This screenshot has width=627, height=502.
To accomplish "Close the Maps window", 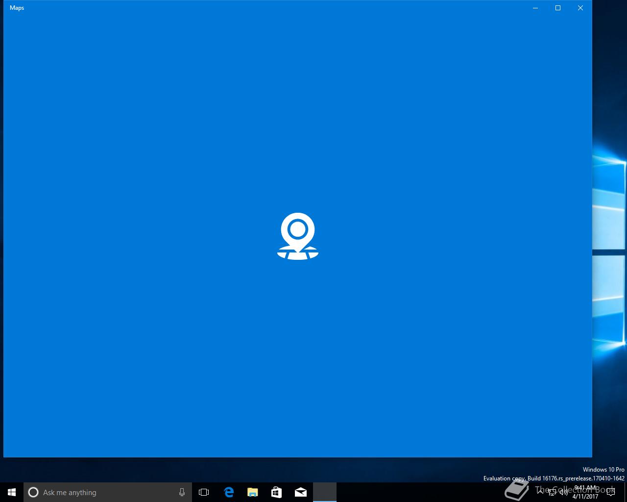I will click(x=580, y=8).
